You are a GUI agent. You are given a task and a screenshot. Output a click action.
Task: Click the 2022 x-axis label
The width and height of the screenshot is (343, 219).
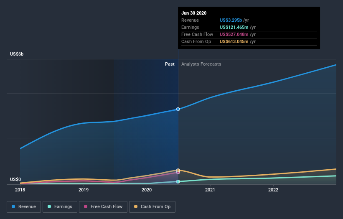tap(273, 190)
